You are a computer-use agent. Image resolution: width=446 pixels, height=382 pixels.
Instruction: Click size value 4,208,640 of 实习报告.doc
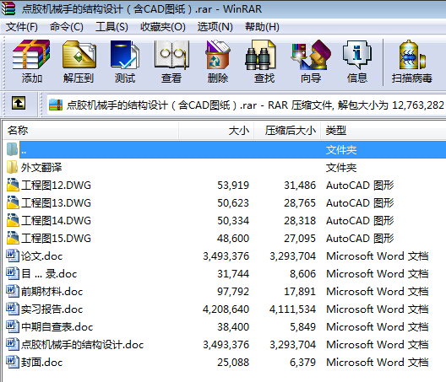pos(226,309)
